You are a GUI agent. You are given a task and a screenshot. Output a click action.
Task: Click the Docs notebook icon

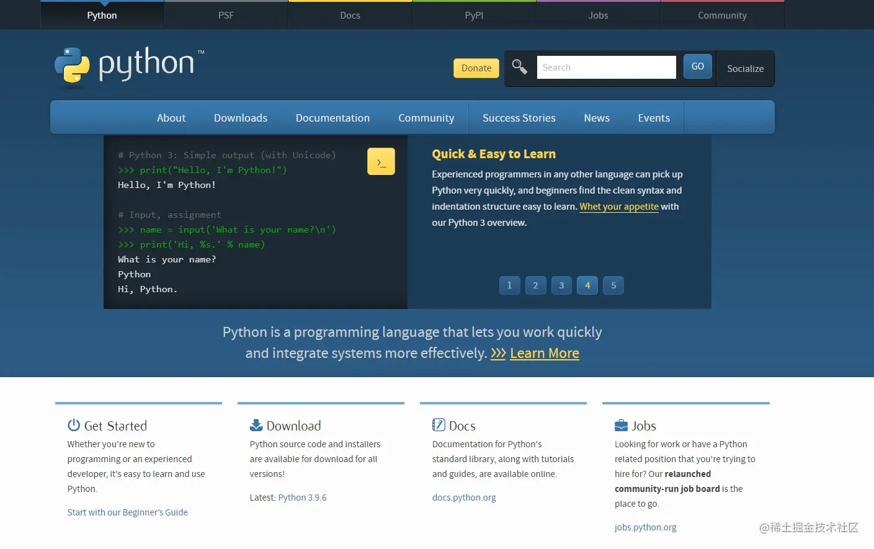point(439,425)
